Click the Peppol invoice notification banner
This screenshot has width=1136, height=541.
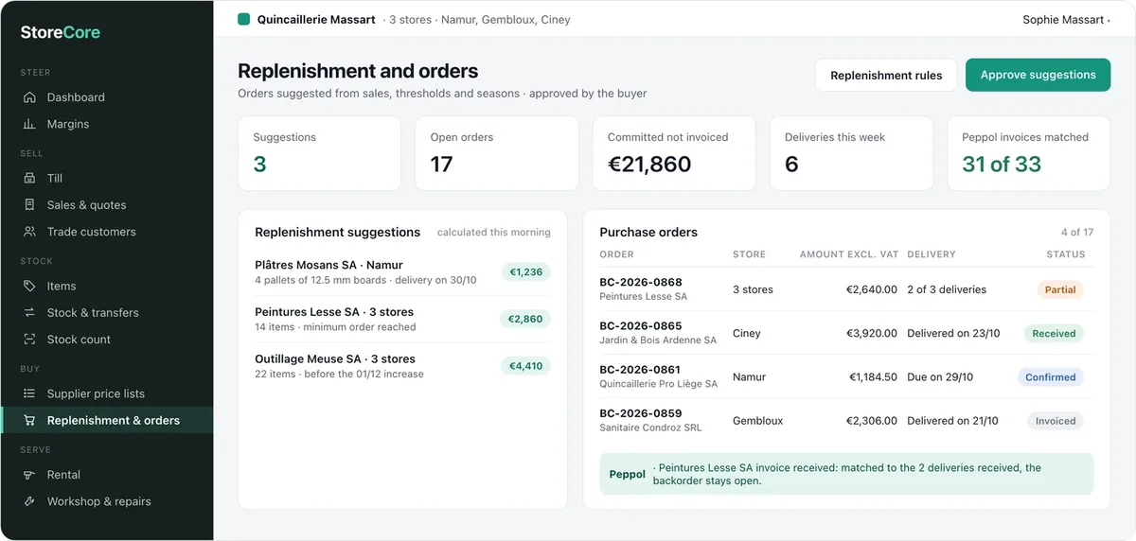click(846, 474)
